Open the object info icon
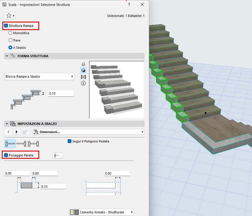Viewport: 252px width, 216px height. coord(83,83)
